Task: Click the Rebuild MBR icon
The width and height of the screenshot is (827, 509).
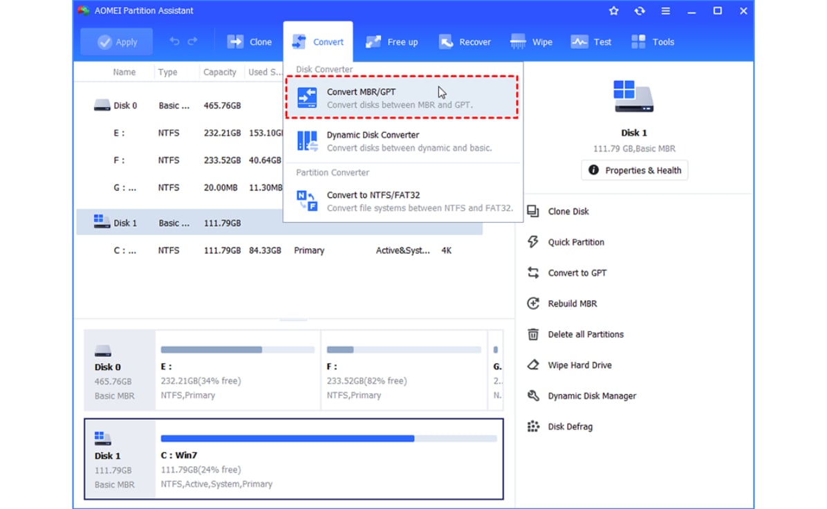Action: [532, 304]
